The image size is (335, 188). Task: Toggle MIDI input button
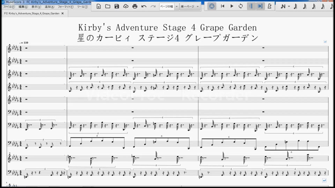point(212,6)
